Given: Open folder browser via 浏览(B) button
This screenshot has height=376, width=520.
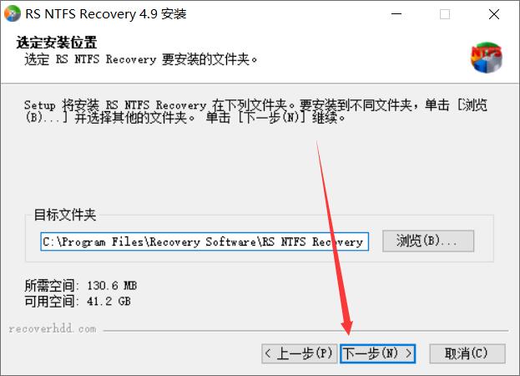Looking at the screenshot, I should point(428,241).
